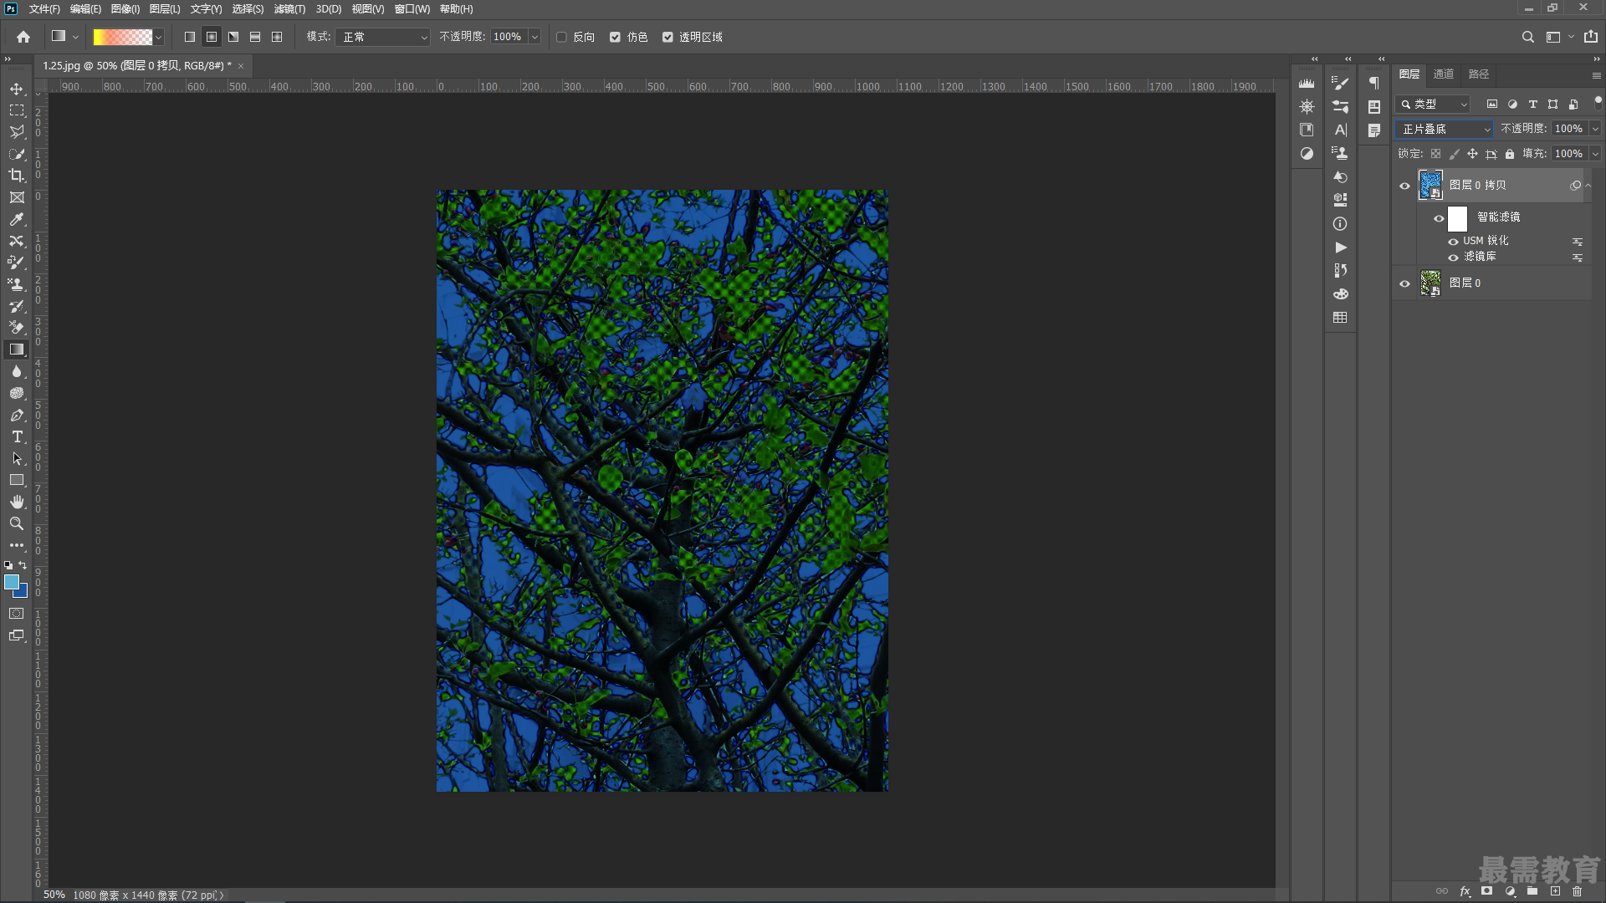Open the 图像(I) menu
The height and width of the screenshot is (903, 1606).
point(125,9)
